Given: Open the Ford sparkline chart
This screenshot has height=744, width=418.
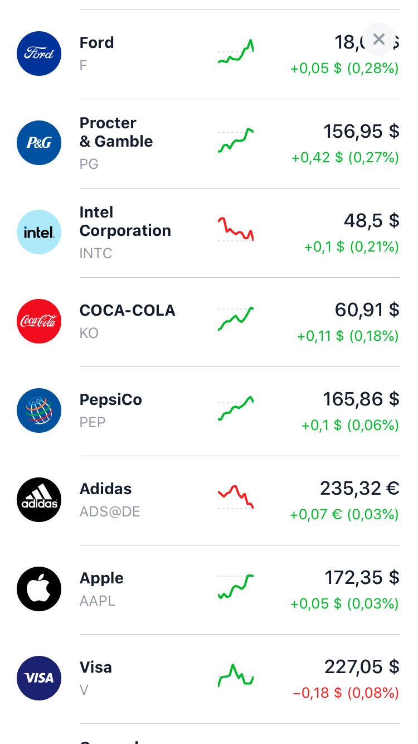Looking at the screenshot, I should tap(236, 51).
